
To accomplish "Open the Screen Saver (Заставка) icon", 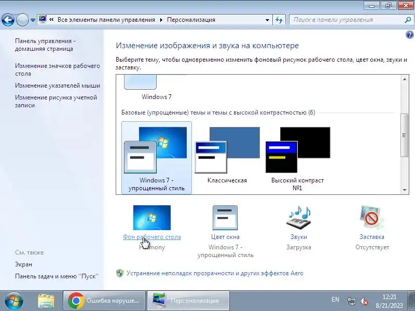I will coord(371,218).
